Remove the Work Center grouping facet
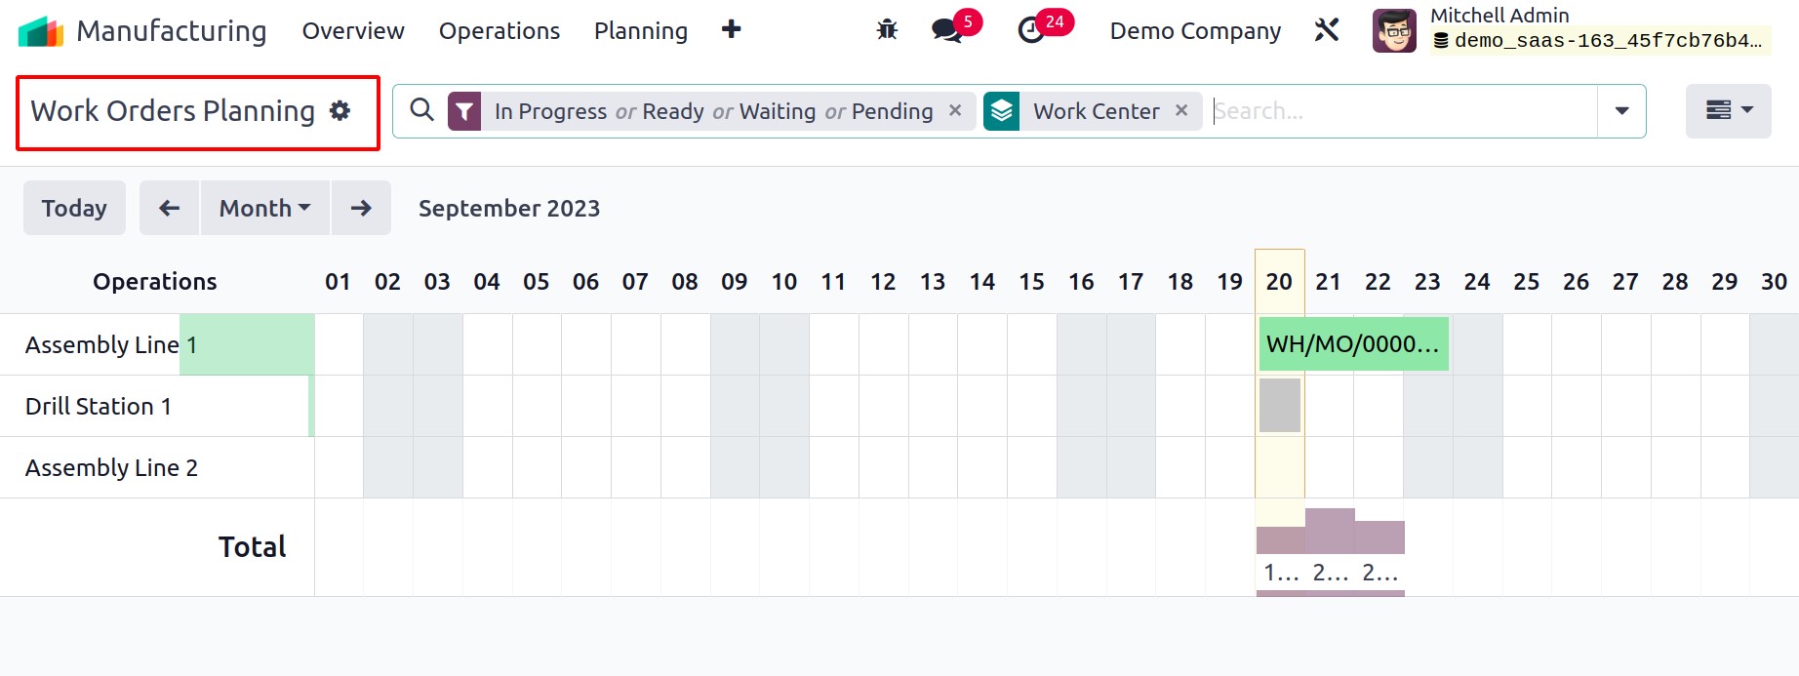 click(x=1181, y=111)
